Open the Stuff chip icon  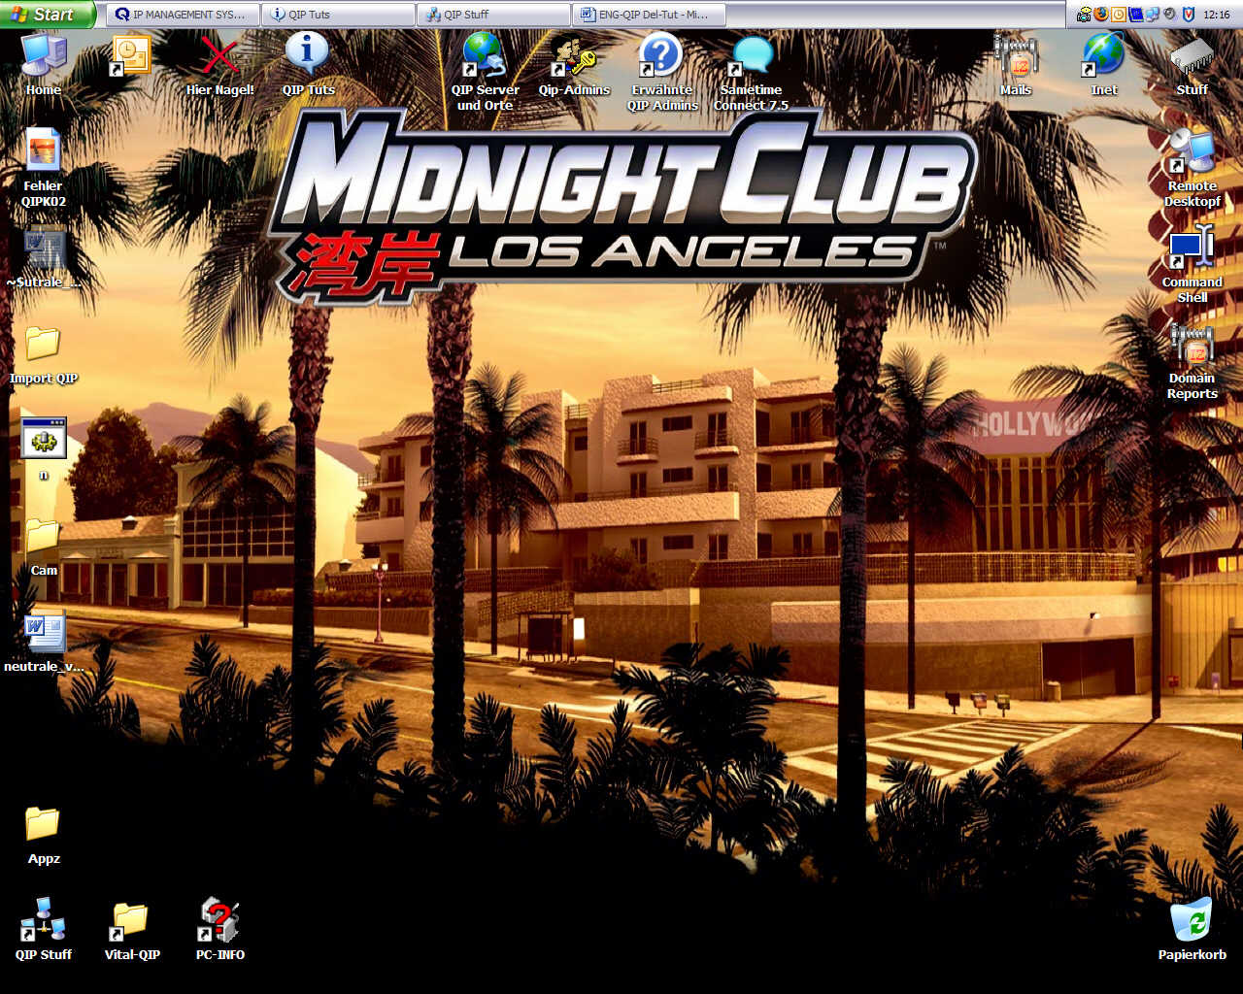(1193, 65)
